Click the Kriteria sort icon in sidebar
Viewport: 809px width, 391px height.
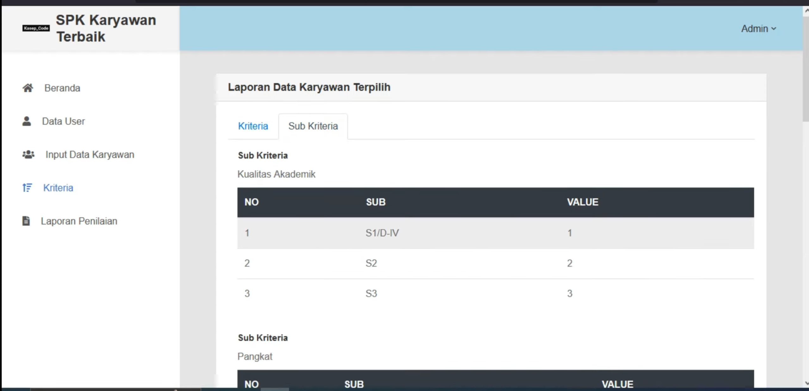point(27,188)
